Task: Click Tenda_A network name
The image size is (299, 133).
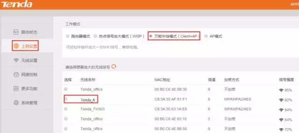Action: pyautogui.click(x=88, y=100)
